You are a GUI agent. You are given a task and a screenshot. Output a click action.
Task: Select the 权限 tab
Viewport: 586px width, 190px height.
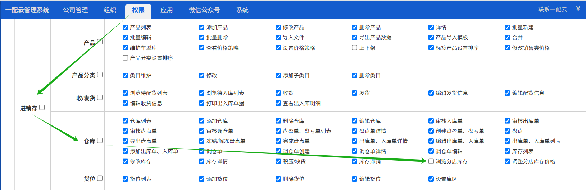(x=138, y=10)
